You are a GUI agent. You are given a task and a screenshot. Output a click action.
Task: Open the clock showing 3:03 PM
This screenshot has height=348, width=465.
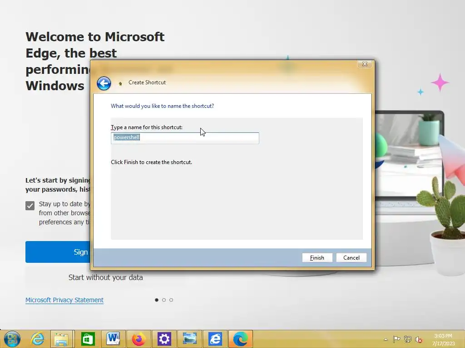(443, 339)
